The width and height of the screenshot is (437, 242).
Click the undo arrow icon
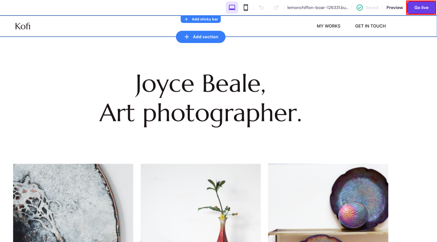[x=261, y=8]
